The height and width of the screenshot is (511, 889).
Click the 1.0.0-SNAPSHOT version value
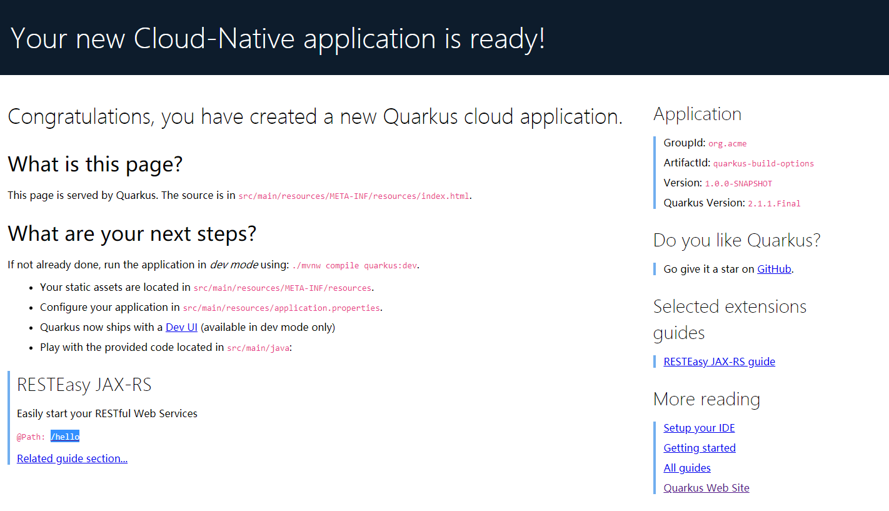click(x=738, y=183)
